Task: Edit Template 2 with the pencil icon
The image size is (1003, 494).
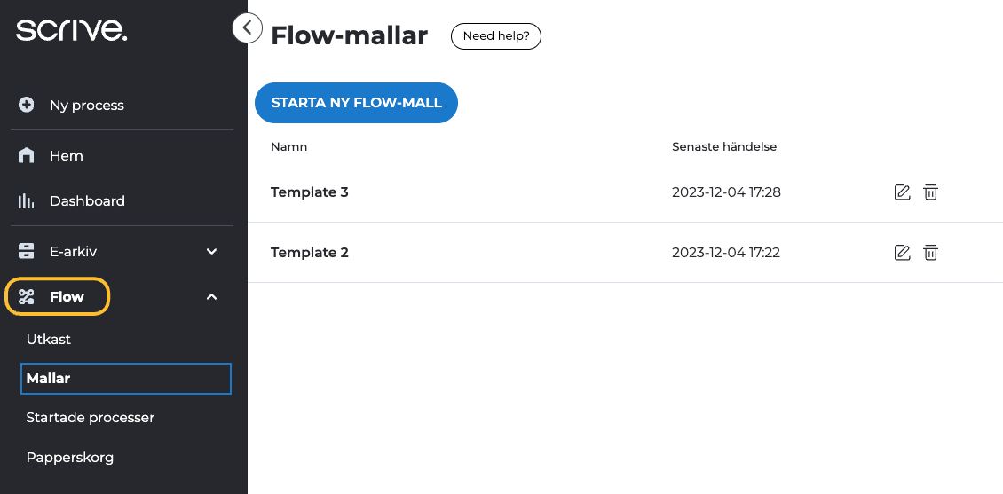Action: (902, 253)
